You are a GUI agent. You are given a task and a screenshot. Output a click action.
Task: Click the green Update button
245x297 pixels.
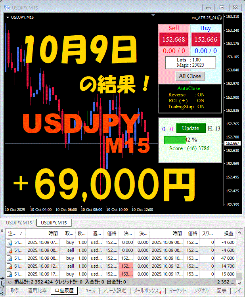coord(191,128)
